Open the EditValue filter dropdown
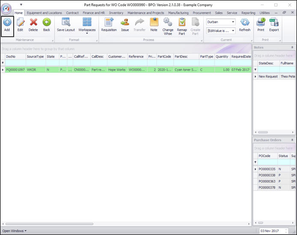The height and width of the screenshot is (235, 297). coord(233,31)
